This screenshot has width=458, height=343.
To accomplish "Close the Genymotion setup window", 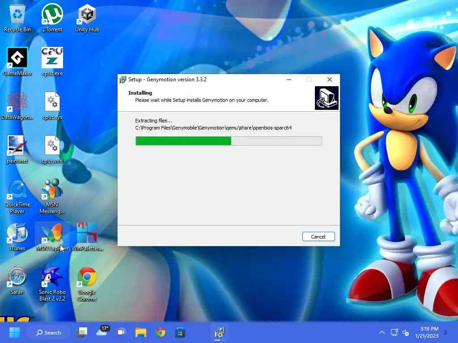I will pyautogui.click(x=330, y=79).
